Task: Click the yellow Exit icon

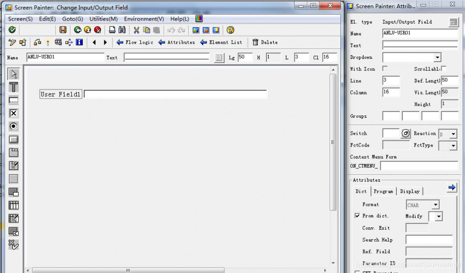Action: (87, 30)
